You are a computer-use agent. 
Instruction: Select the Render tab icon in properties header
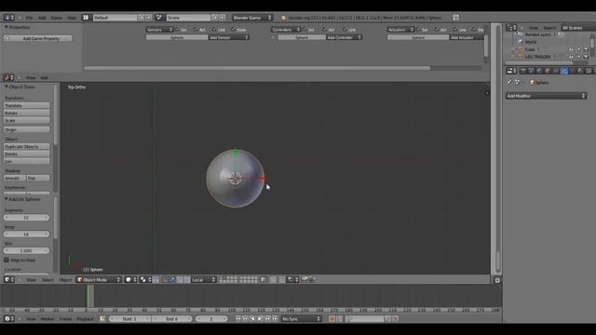click(523, 71)
